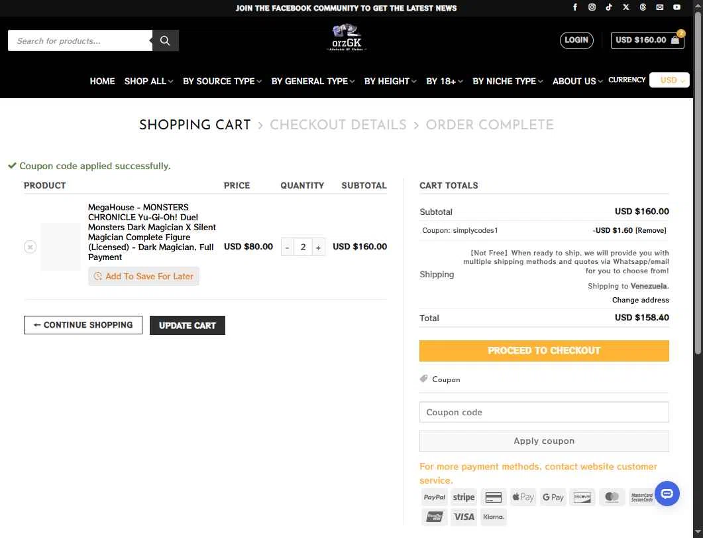Open the YouTube social icon
The height and width of the screenshot is (538, 703).
(676, 7)
